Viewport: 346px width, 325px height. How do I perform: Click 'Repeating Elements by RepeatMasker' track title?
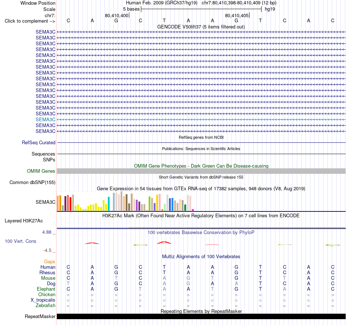pos(201,311)
